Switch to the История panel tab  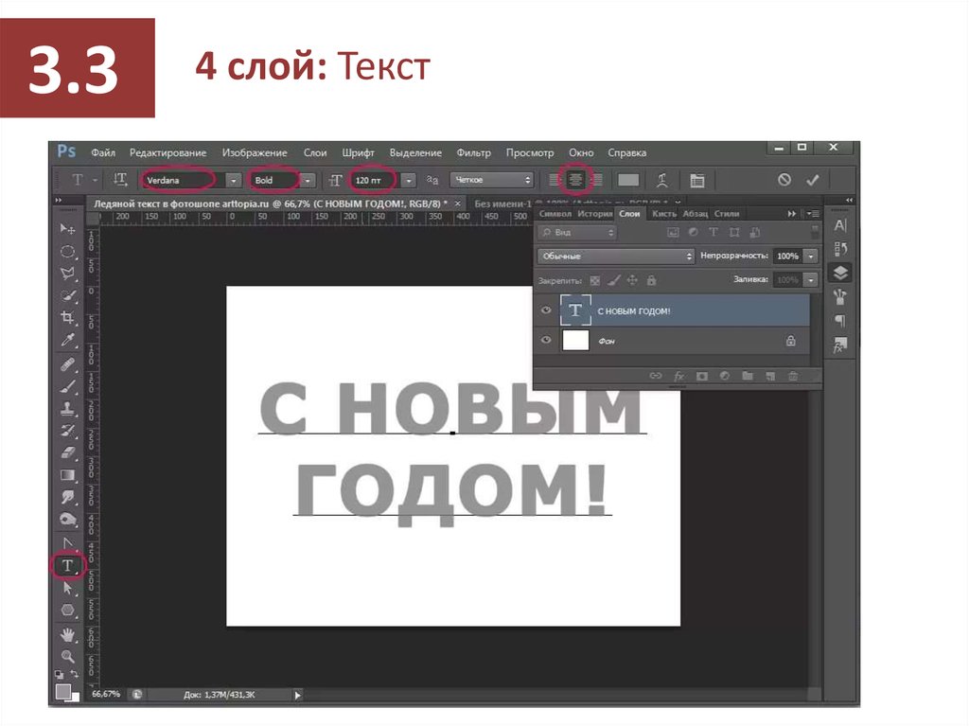(x=596, y=214)
